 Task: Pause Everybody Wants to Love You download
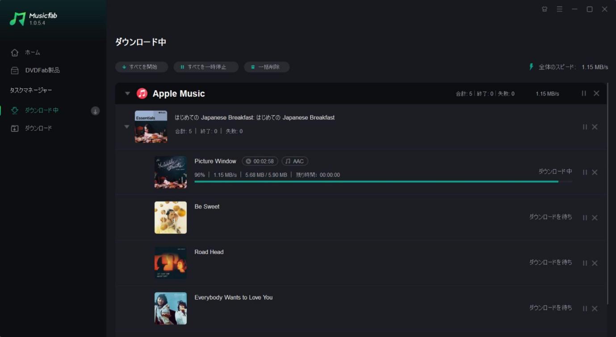585,308
